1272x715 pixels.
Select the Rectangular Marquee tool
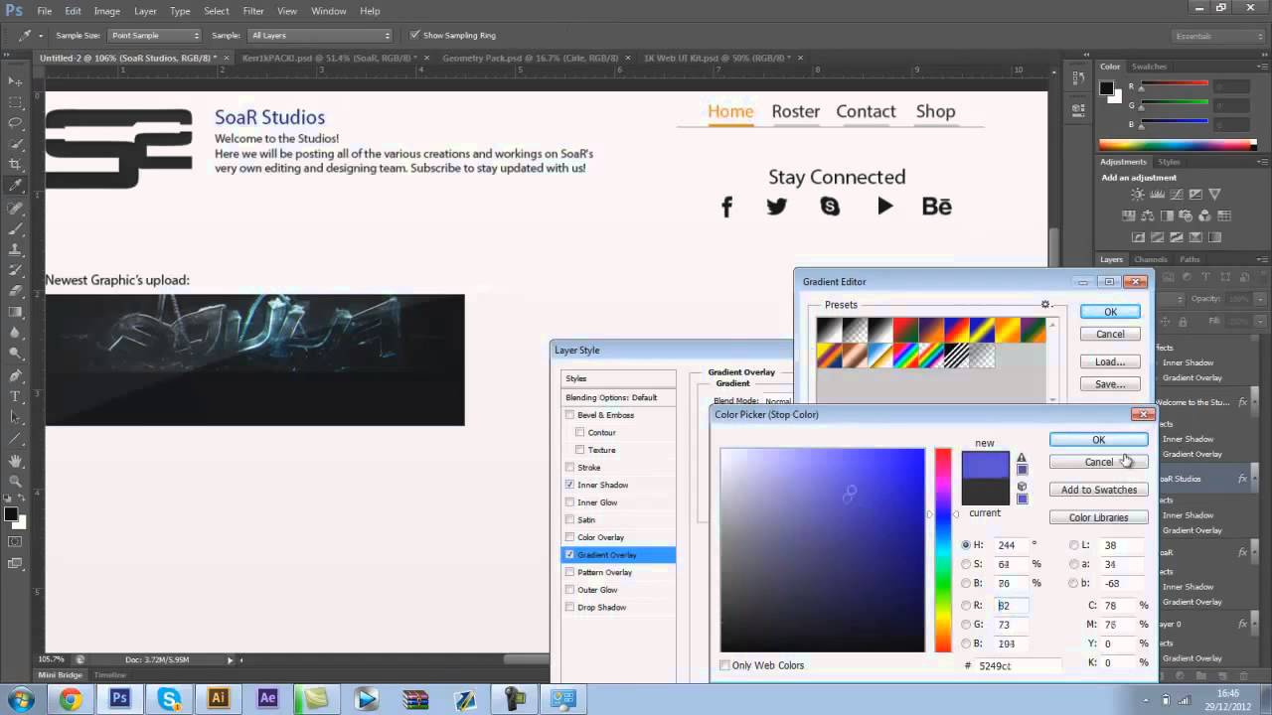click(15, 102)
